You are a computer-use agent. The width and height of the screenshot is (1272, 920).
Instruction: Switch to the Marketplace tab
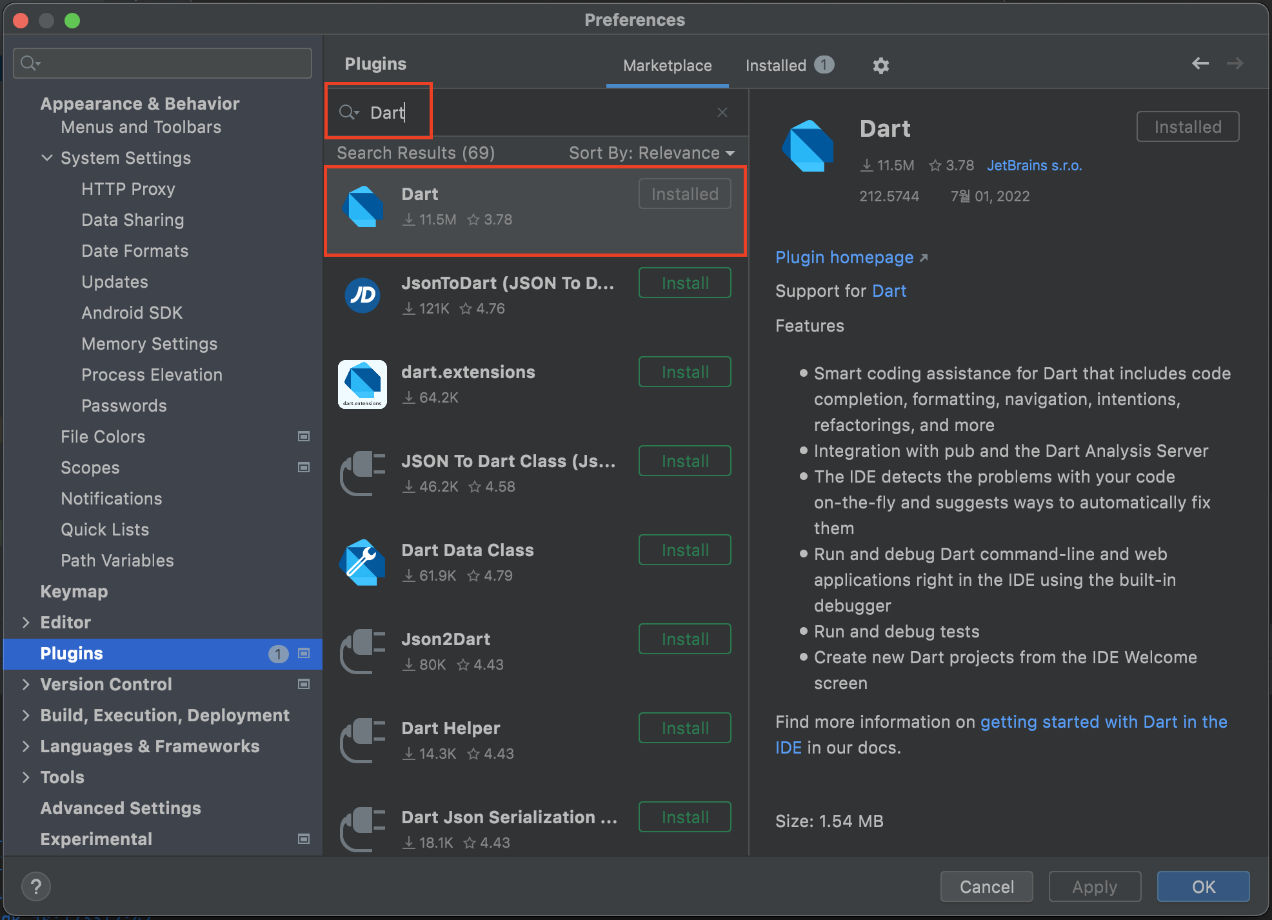(667, 65)
